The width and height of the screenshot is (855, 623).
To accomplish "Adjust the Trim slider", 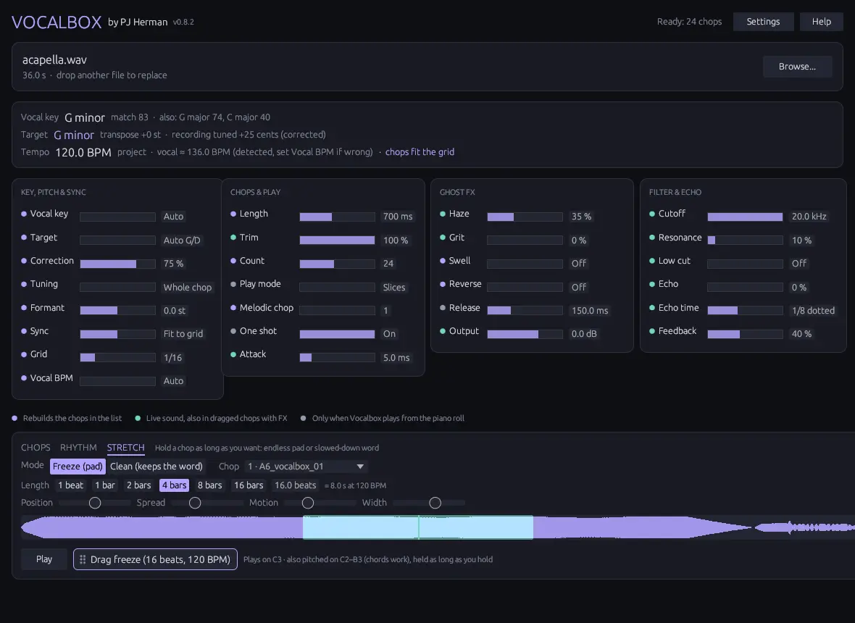I will (337, 241).
